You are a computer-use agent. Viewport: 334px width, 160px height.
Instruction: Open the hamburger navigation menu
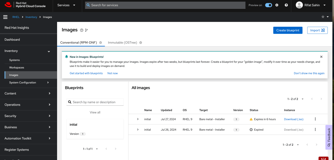pos(5,17)
